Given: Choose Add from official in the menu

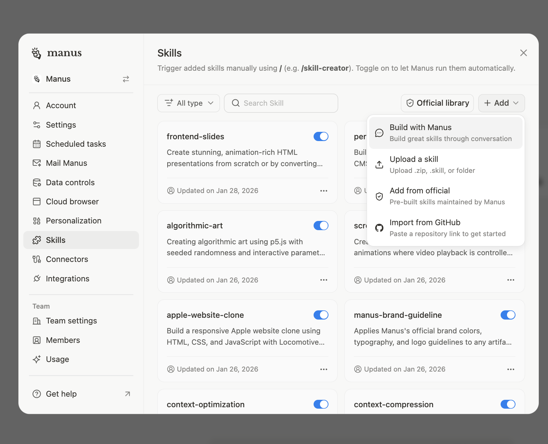Looking at the screenshot, I should pos(446,196).
